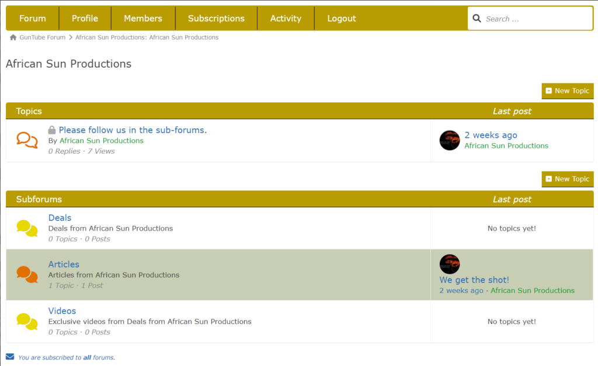The height and width of the screenshot is (366, 598).
Task: Switch to the Activity section
Action: click(286, 18)
